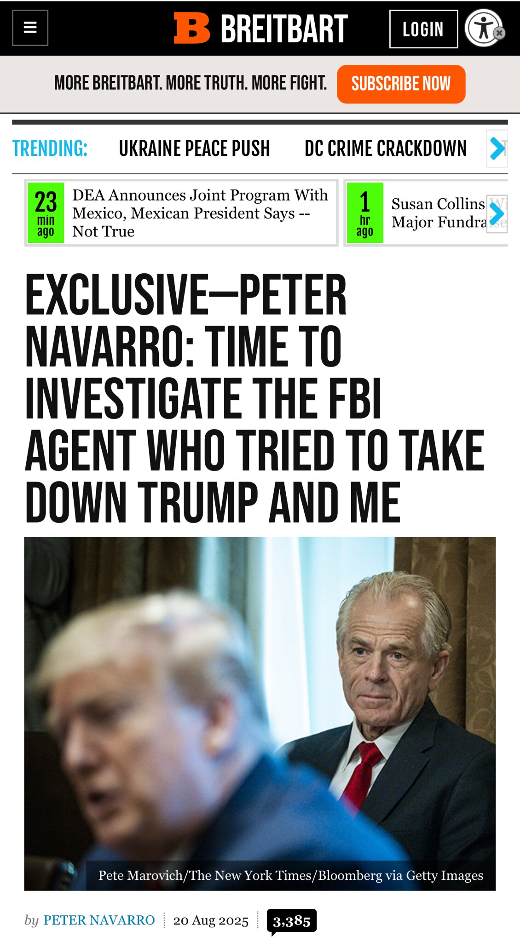Click the Subscribe Now button
This screenshot has height=942, width=520.
tap(401, 83)
